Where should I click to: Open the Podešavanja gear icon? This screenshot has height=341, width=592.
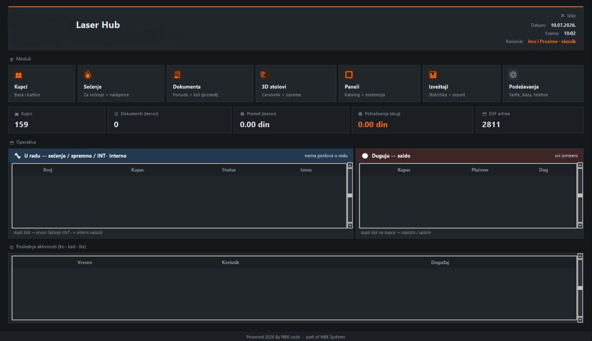(x=513, y=75)
